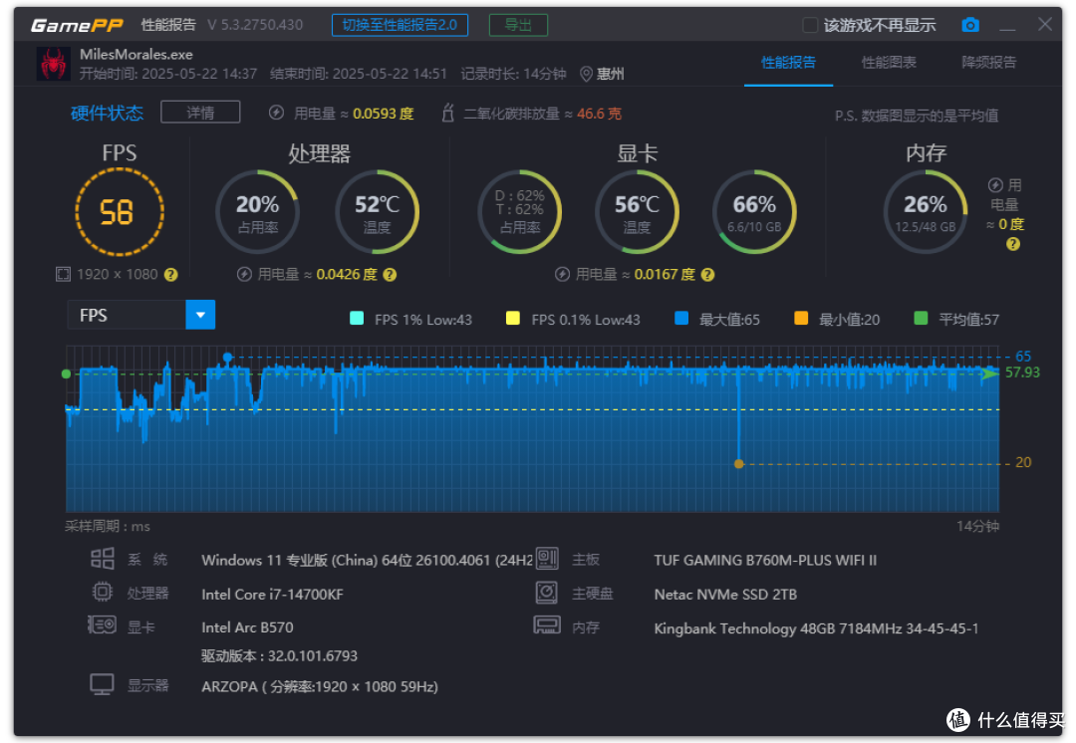This screenshot has height=743, width=1076.
Task: Click the Windows system icon beside 系统
Action: point(103,559)
